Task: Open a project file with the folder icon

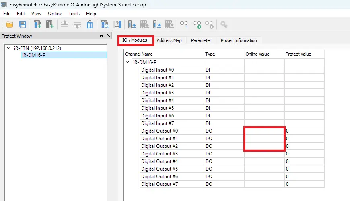Action: 10,24
